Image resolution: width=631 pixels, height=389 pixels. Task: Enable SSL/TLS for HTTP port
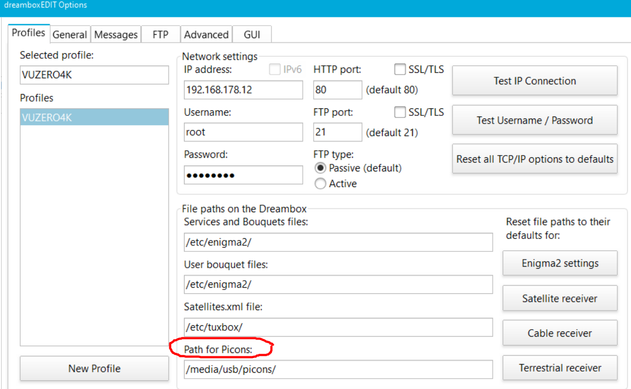(x=400, y=70)
